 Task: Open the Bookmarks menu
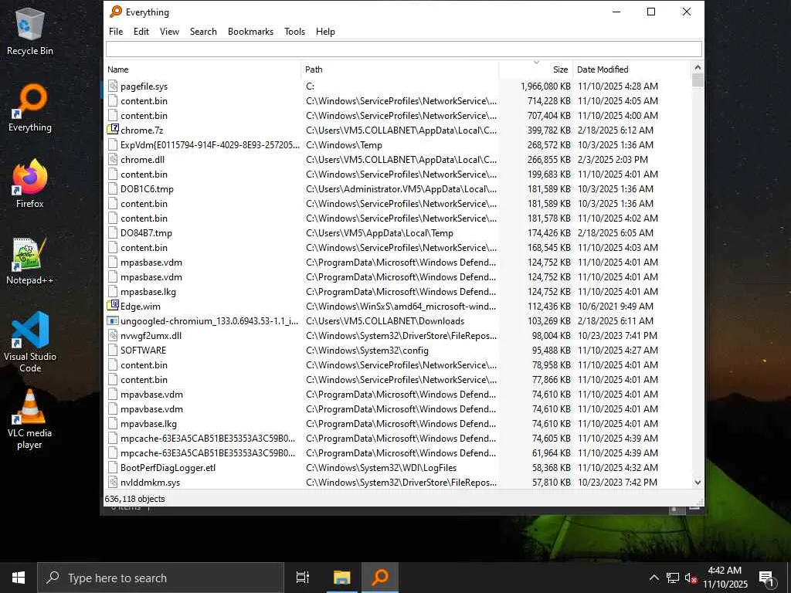click(251, 31)
